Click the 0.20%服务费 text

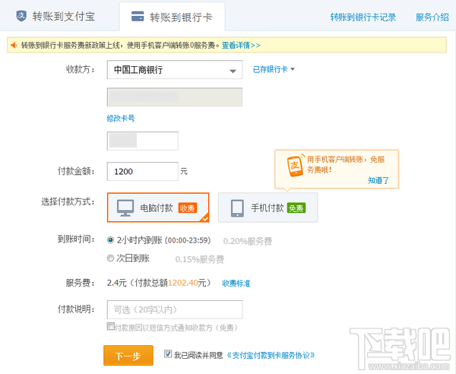point(248,241)
